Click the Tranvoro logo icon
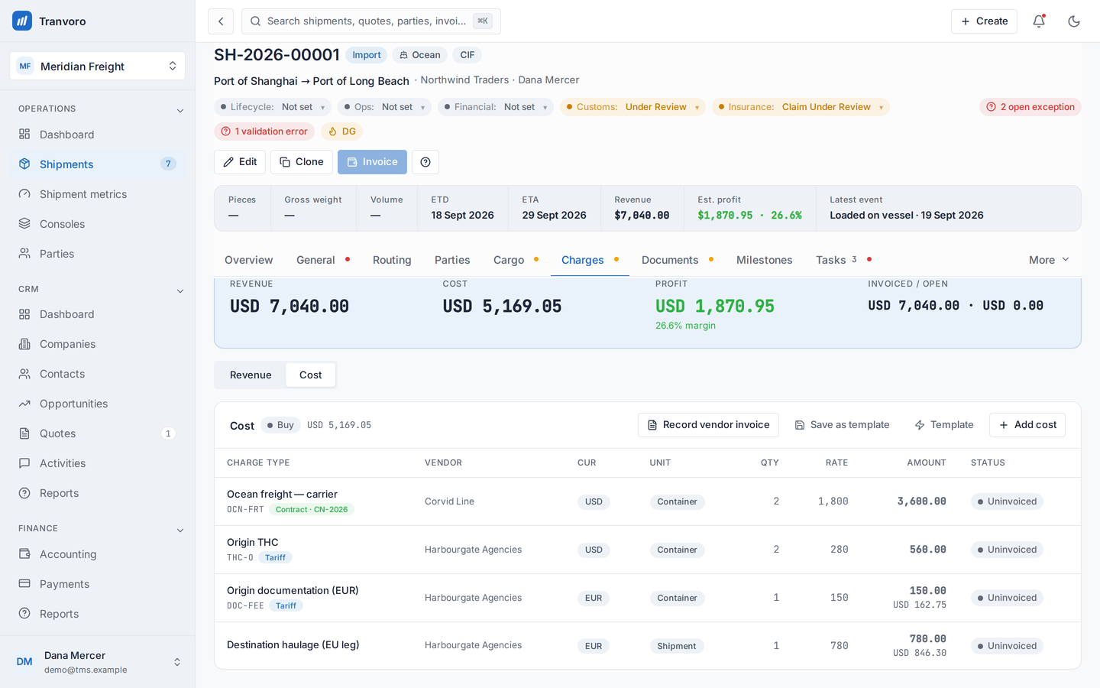Image resolution: width=1100 pixels, height=688 pixels. point(22,21)
